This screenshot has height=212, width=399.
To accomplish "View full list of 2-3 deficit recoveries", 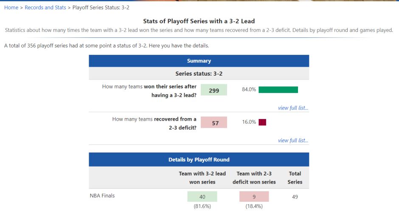I will point(293,140).
